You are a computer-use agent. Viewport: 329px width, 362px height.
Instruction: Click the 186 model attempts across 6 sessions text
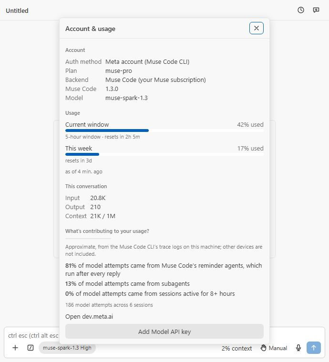tap(109, 305)
